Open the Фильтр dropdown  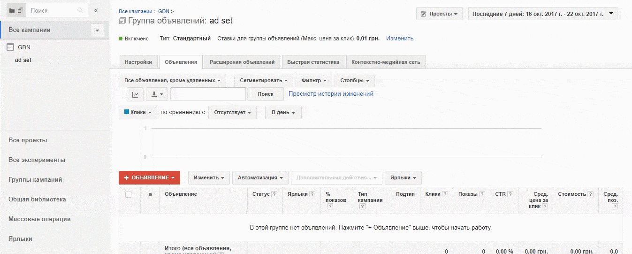click(314, 81)
